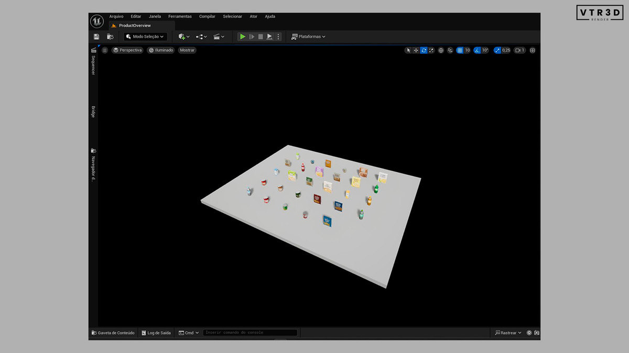This screenshot has width=629, height=353.
Task: Select the viewport select-object arrow tool
Action: point(408,50)
